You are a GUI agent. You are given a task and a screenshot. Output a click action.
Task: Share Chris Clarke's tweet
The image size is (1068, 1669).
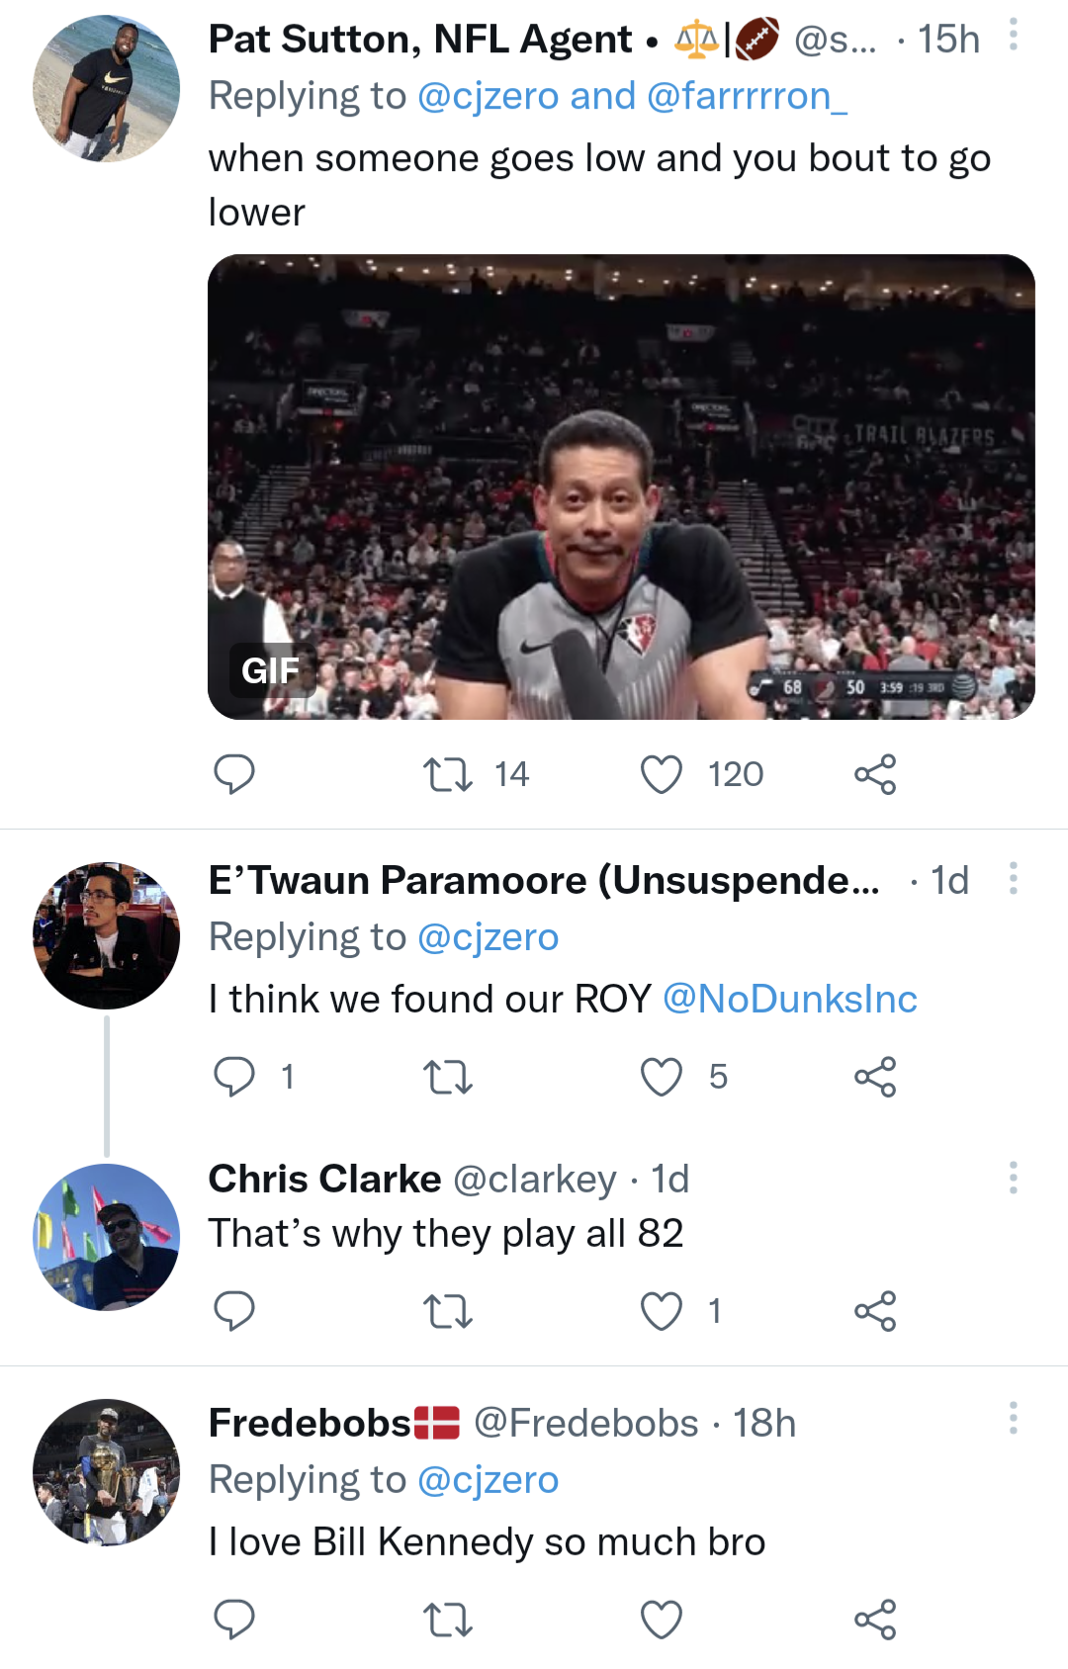[875, 1311]
